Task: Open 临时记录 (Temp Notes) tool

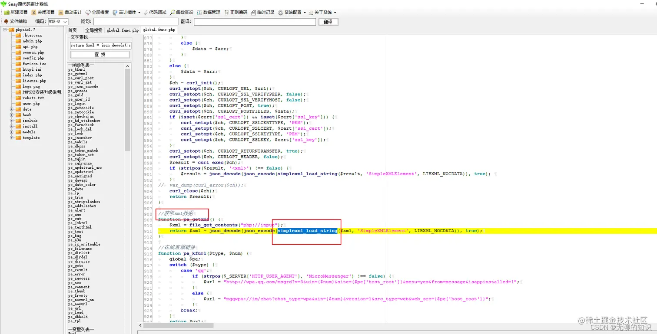Action: pos(262,13)
